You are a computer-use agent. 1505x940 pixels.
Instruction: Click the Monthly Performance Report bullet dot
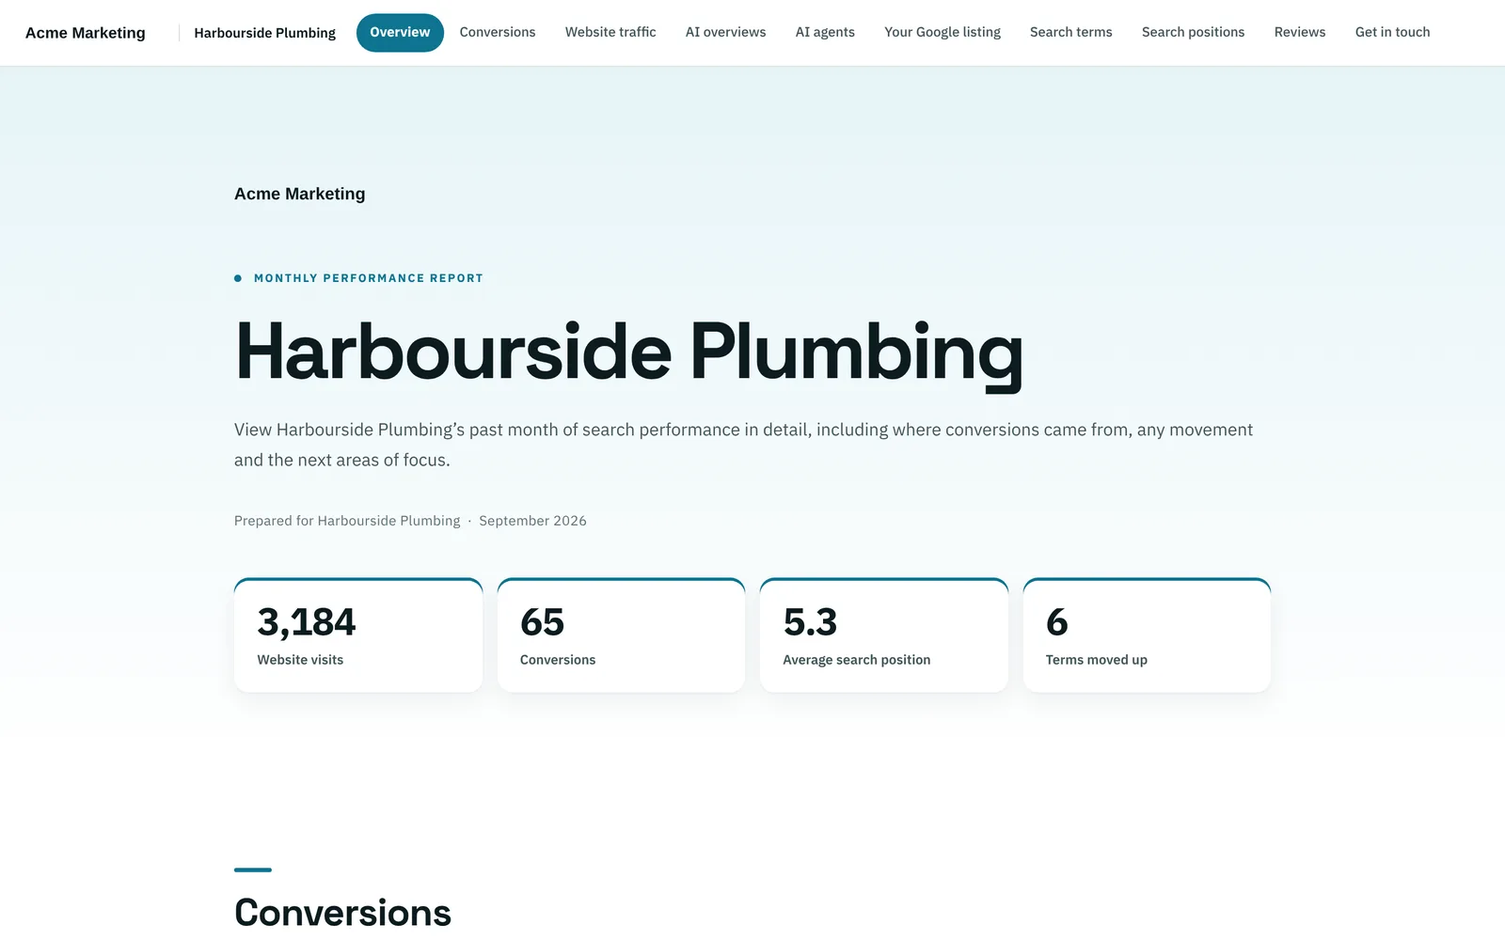tap(238, 278)
